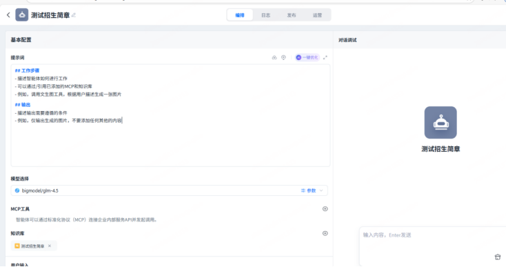506x267 pixels.
Task: Edit the agent name with the pencil icon
Action: click(74, 15)
